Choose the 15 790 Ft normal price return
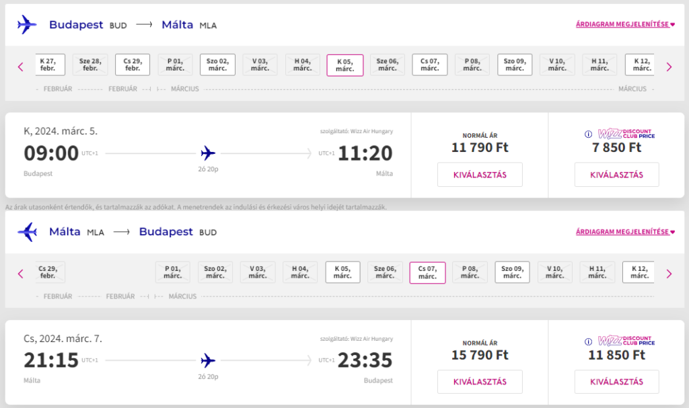This screenshot has height=408, width=689. (480, 382)
